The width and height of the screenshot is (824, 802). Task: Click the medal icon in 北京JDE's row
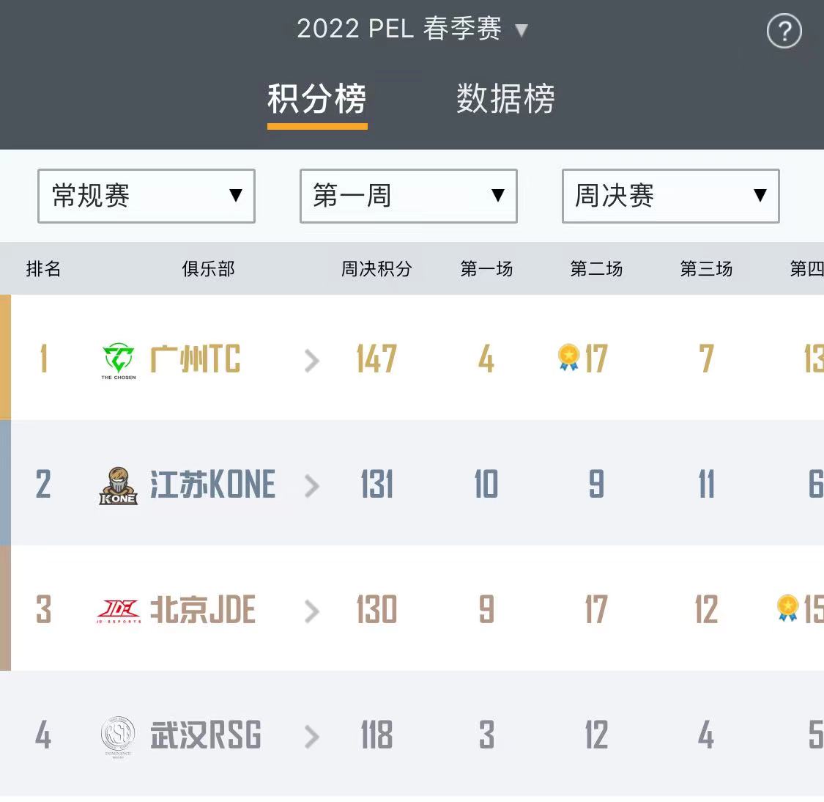787,608
